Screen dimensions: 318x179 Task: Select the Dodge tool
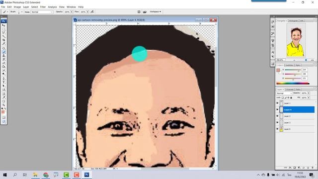click(3, 74)
